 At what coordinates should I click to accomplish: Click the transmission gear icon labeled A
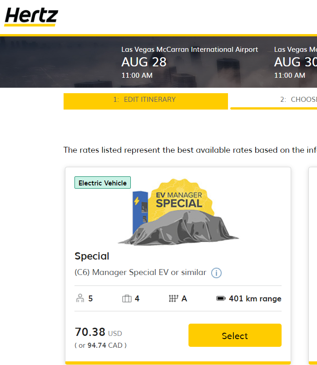(173, 299)
